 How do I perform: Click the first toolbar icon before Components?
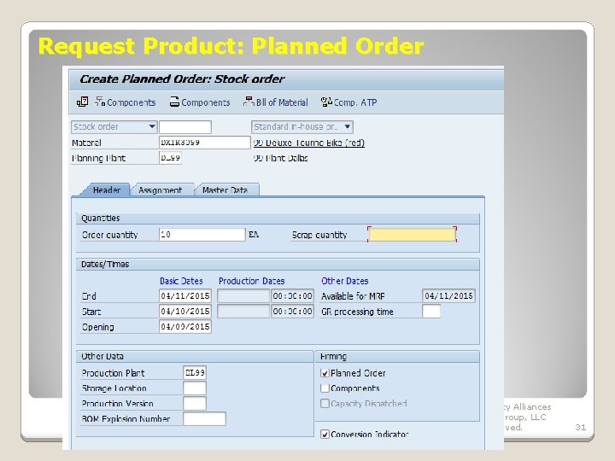[82, 102]
